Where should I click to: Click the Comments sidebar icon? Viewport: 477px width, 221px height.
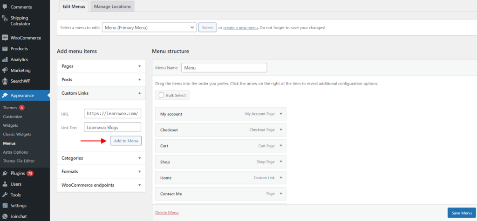5,6
